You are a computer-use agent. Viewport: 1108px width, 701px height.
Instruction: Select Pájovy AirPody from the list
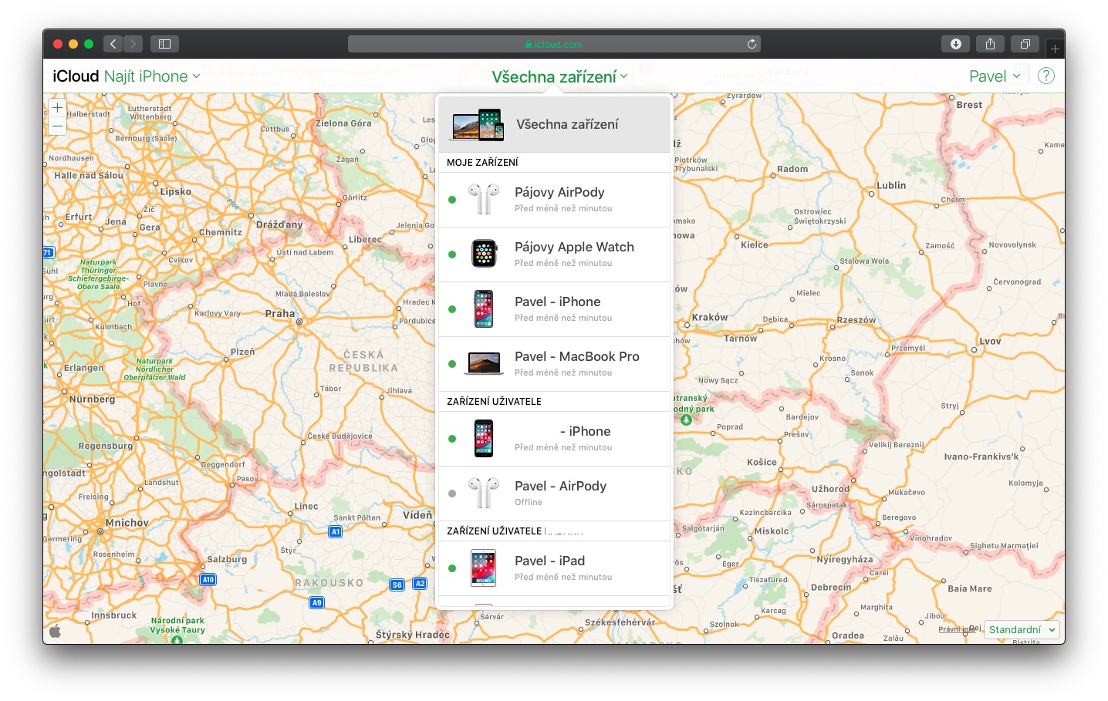tap(554, 200)
